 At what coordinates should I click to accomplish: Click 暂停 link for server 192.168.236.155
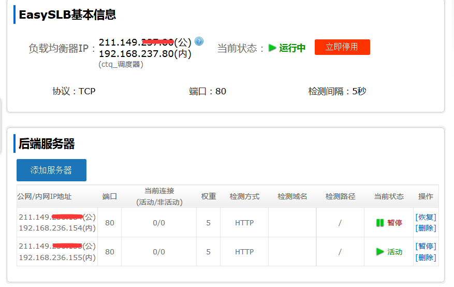[426, 246]
